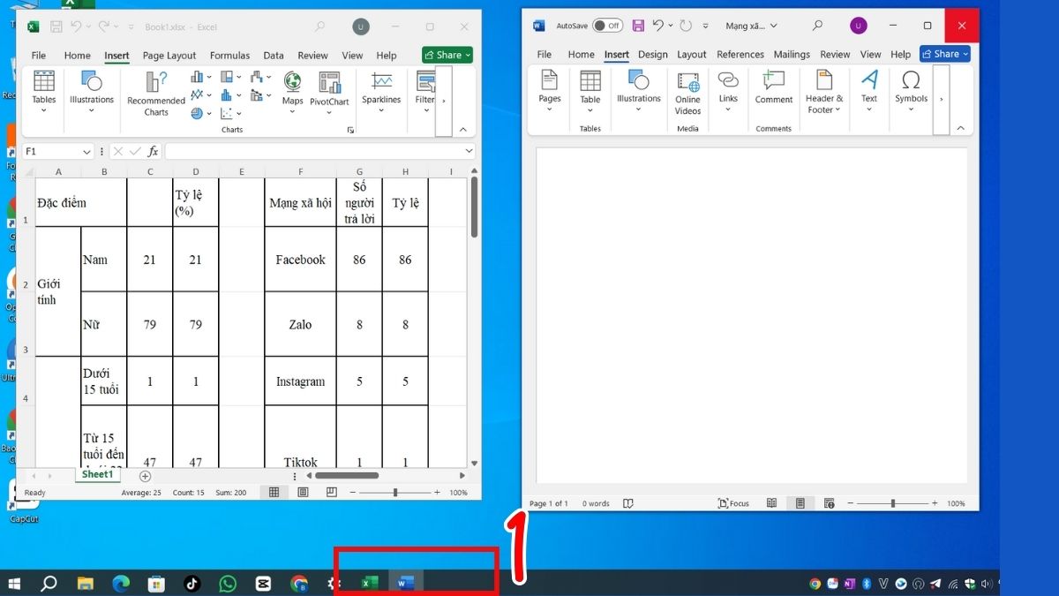Switch Word to Read Mode view
Viewport: 1059px width, 596px height.
pos(771,503)
